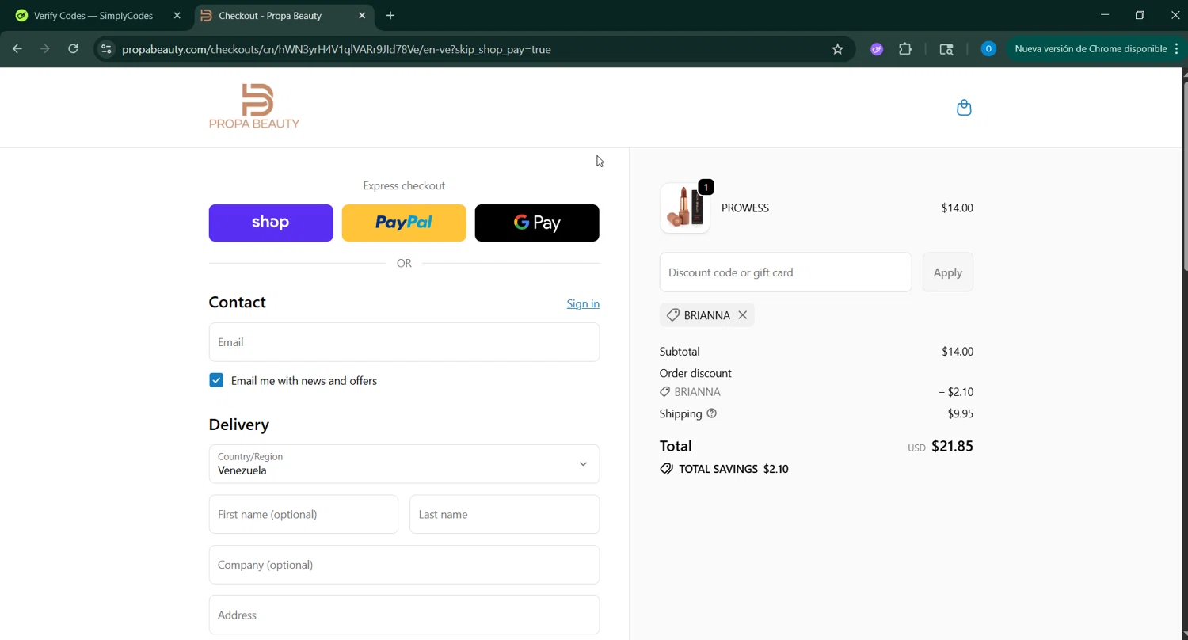Click the Sign in link
The width and height of the screenshot is (1188, 640).
[x=583, y=304]
